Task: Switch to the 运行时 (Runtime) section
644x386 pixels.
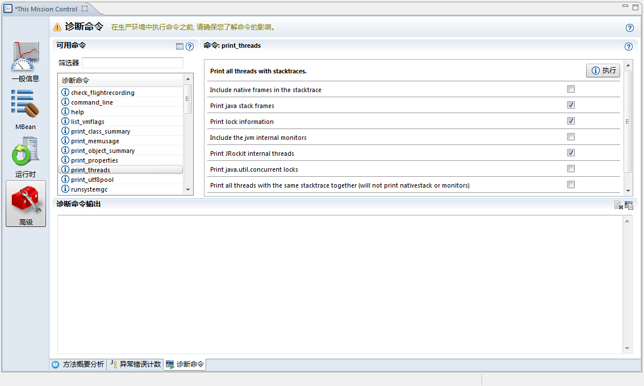Action: (x=26, y=153)
